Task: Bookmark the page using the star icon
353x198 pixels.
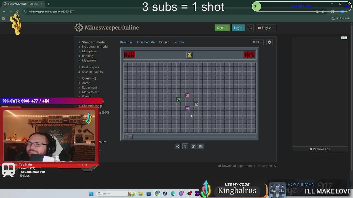Action: click(323, 12)
